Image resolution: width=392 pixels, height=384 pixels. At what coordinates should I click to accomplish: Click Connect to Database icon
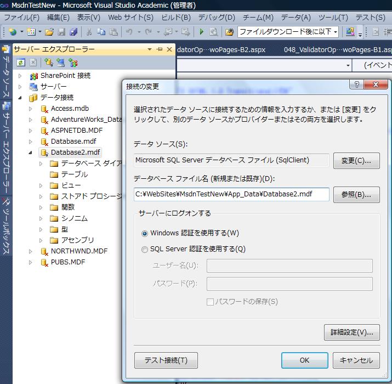[48, 63]
